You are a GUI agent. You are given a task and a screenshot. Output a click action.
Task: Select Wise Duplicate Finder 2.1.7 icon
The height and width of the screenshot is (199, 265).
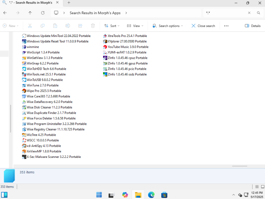coord(24,113)
